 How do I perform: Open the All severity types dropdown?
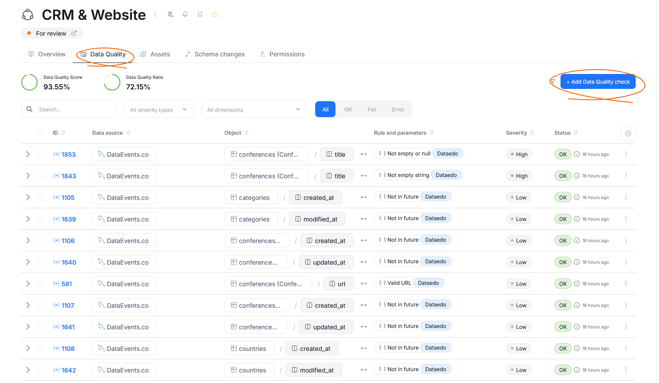coord(159,110)
